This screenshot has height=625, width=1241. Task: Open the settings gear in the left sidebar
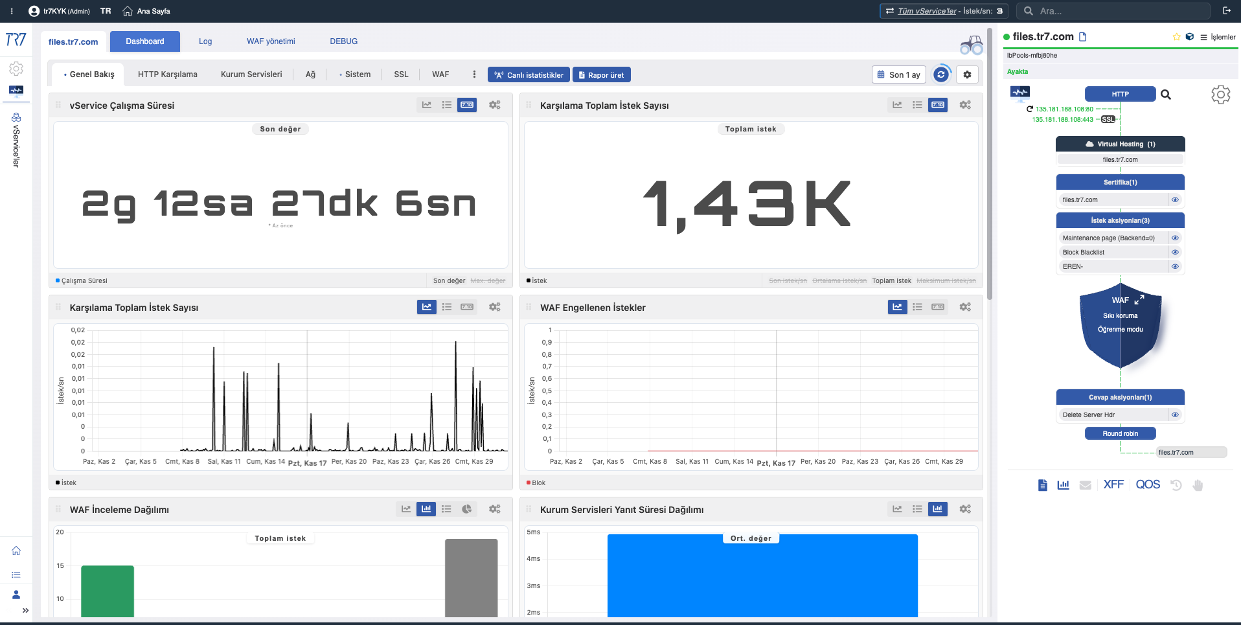pyautogui.click(x=16, y=68)
